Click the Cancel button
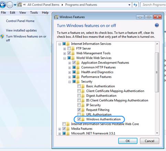Screen dimensions: 166x151 tap(150, 141)
